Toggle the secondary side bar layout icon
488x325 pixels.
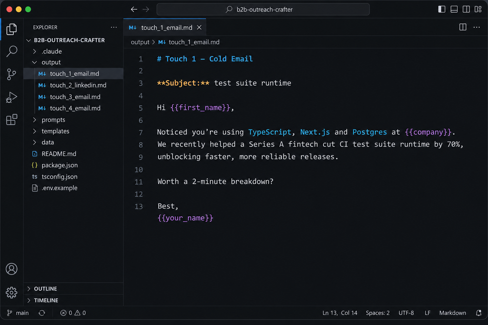coord(466,9)
